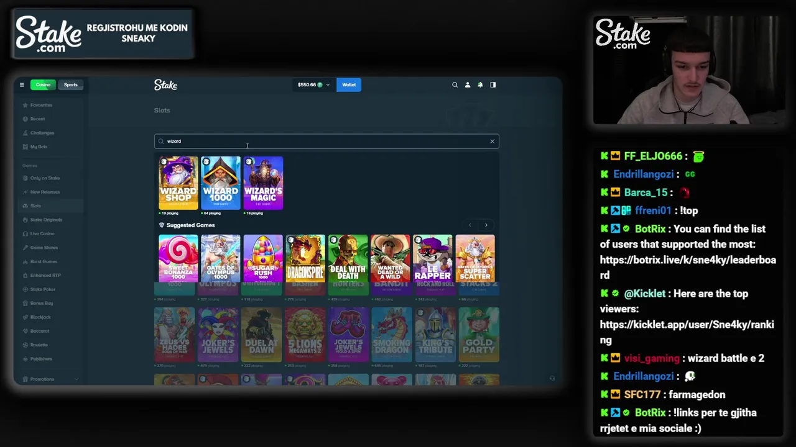Image resolution: width=796 pixels, height=447 pixels.
Task: Select Bonus Buy in the sidebar
Action: [42, 303]
